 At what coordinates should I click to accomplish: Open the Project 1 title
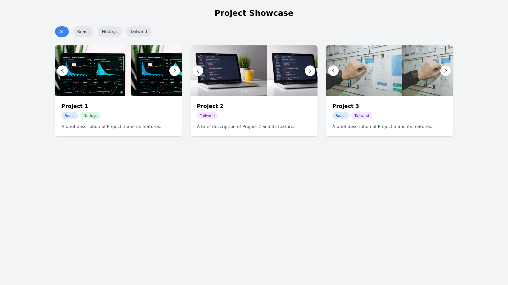[75, 106]
